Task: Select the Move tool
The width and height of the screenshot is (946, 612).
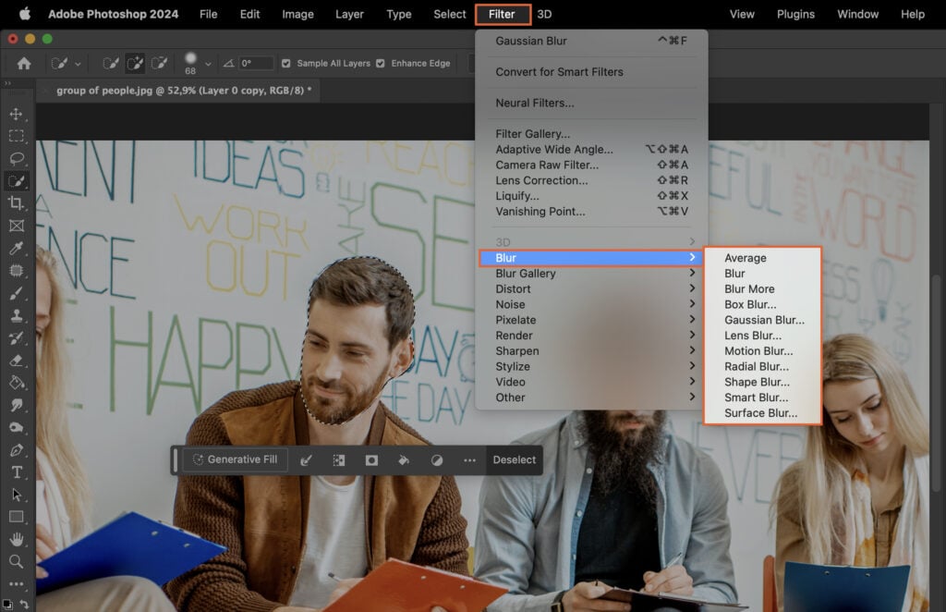Action: pyautogui.click(x=17, y=115)
